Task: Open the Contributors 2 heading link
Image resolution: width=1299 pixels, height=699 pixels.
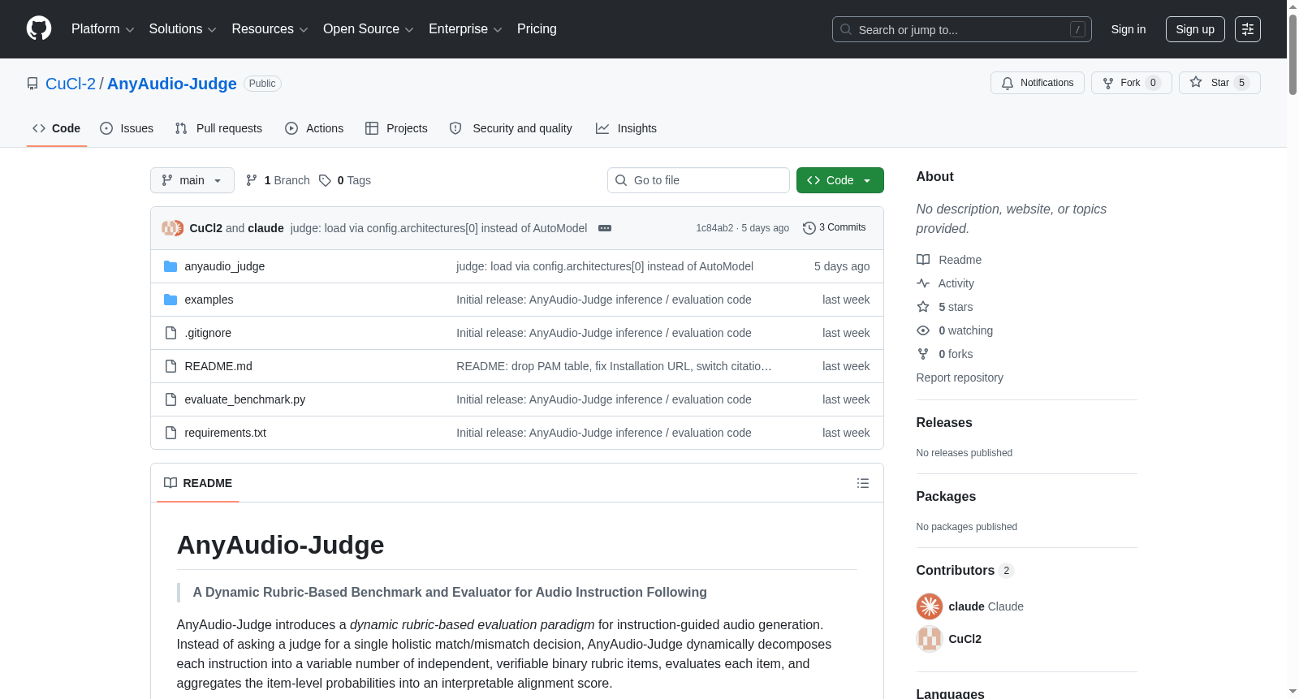Action: tap(965, 571)
